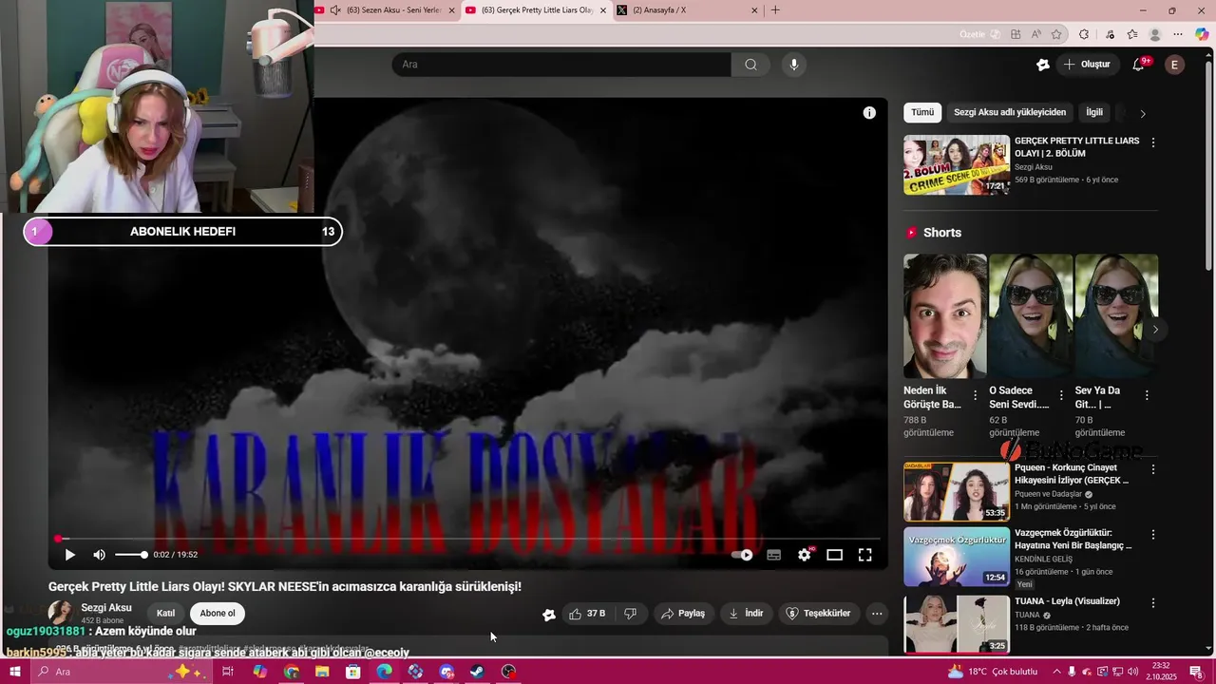The width and height of the screenshot is (1216, 684).
Task: Like the video (37 B)
Action: [x=587, y=614]
